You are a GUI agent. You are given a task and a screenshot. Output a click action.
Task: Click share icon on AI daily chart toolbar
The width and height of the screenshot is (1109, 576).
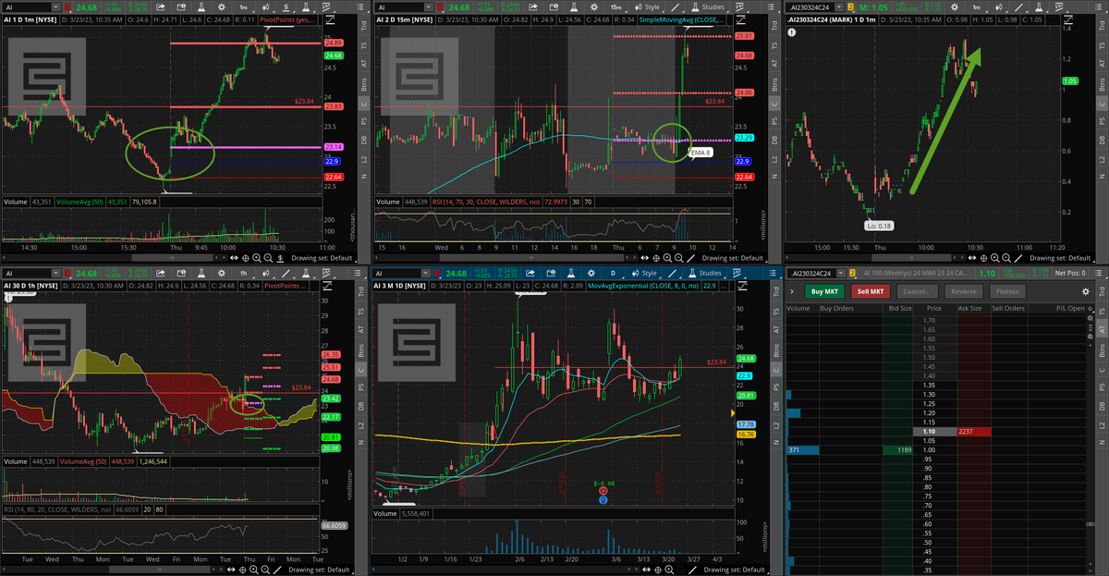pyautogui.click(x=530, y=273)
